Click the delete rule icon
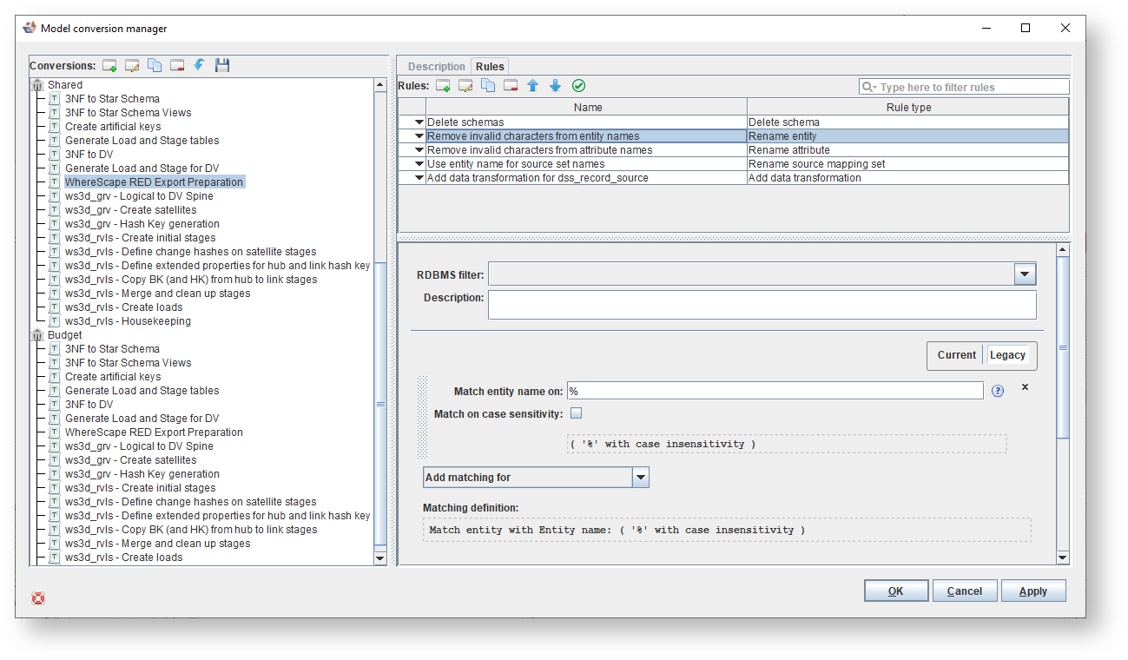 (x=511, y=86)
